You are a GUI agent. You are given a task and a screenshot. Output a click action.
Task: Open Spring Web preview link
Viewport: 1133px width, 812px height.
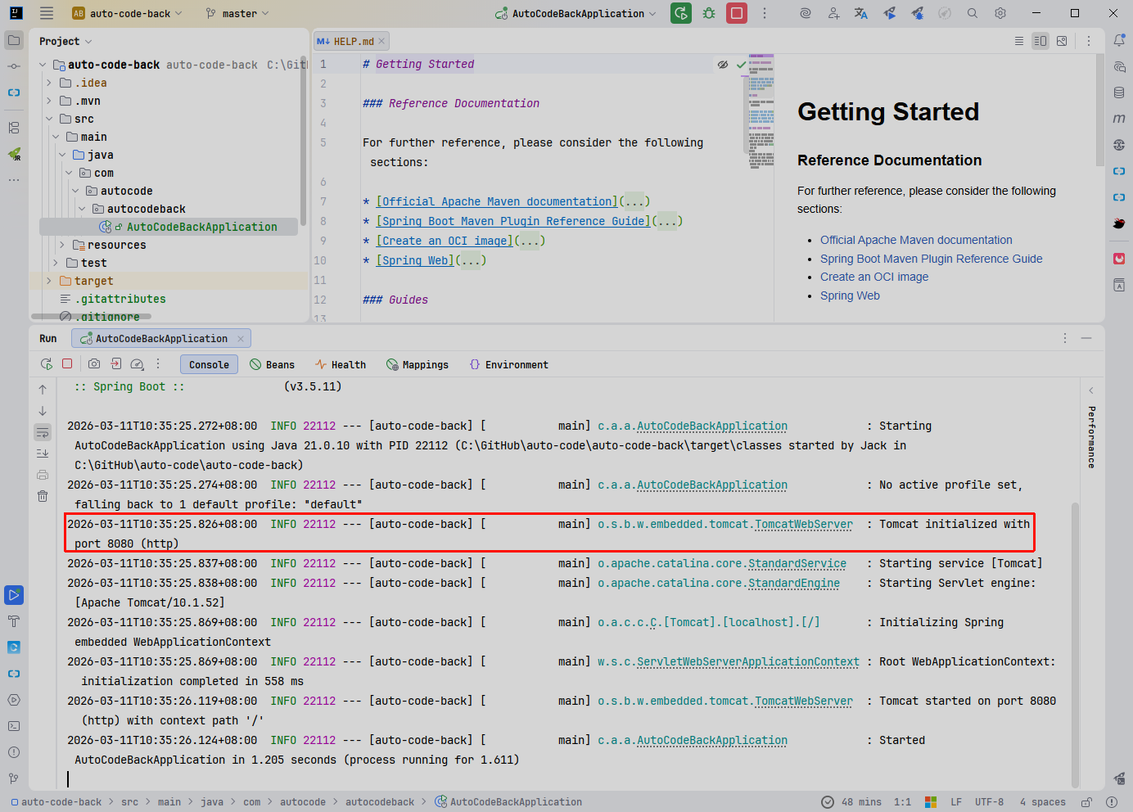click(850, 295)
